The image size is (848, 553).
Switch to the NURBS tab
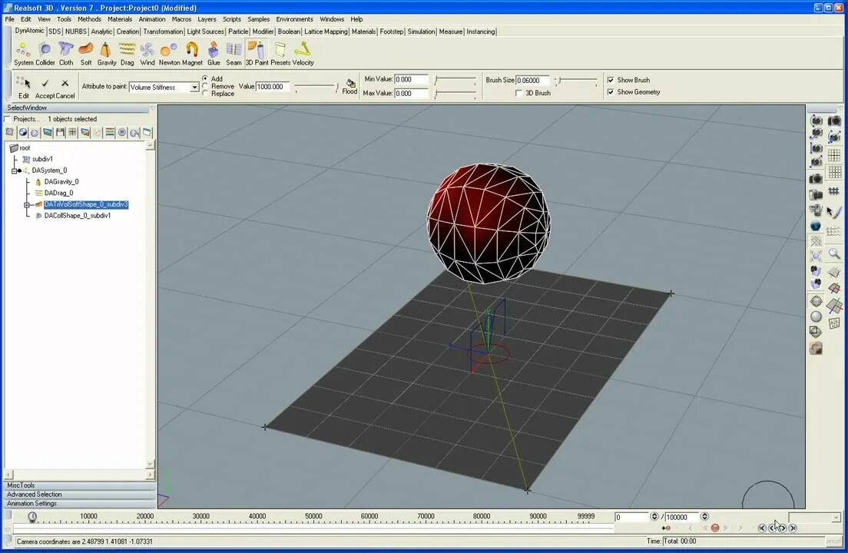(76, 32)
